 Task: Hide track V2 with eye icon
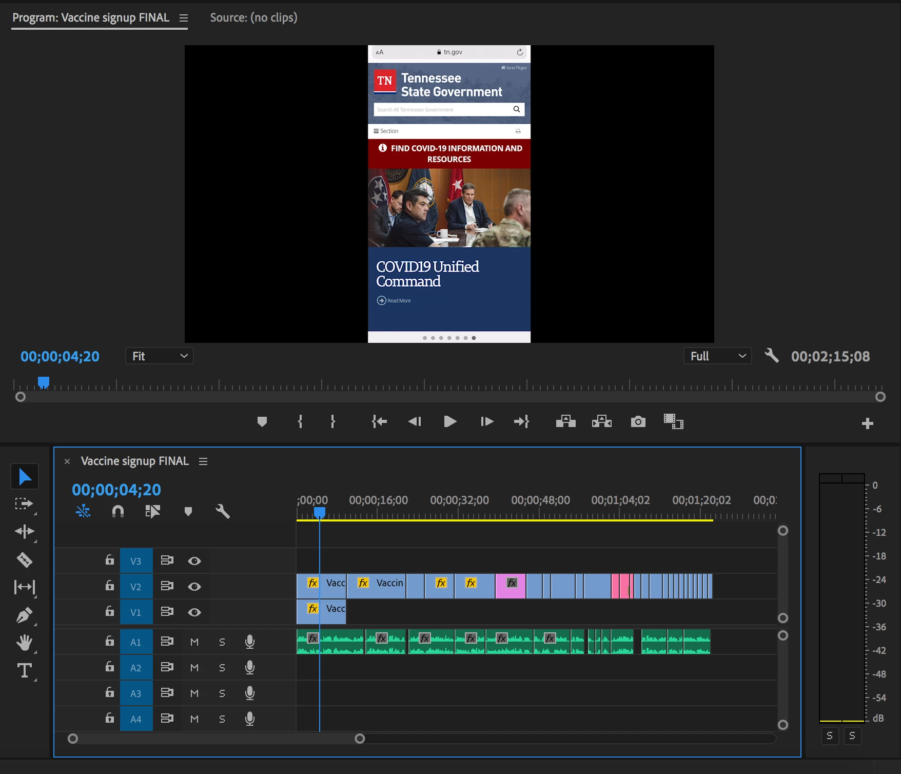pyautogui.click(x=194, y=586)
